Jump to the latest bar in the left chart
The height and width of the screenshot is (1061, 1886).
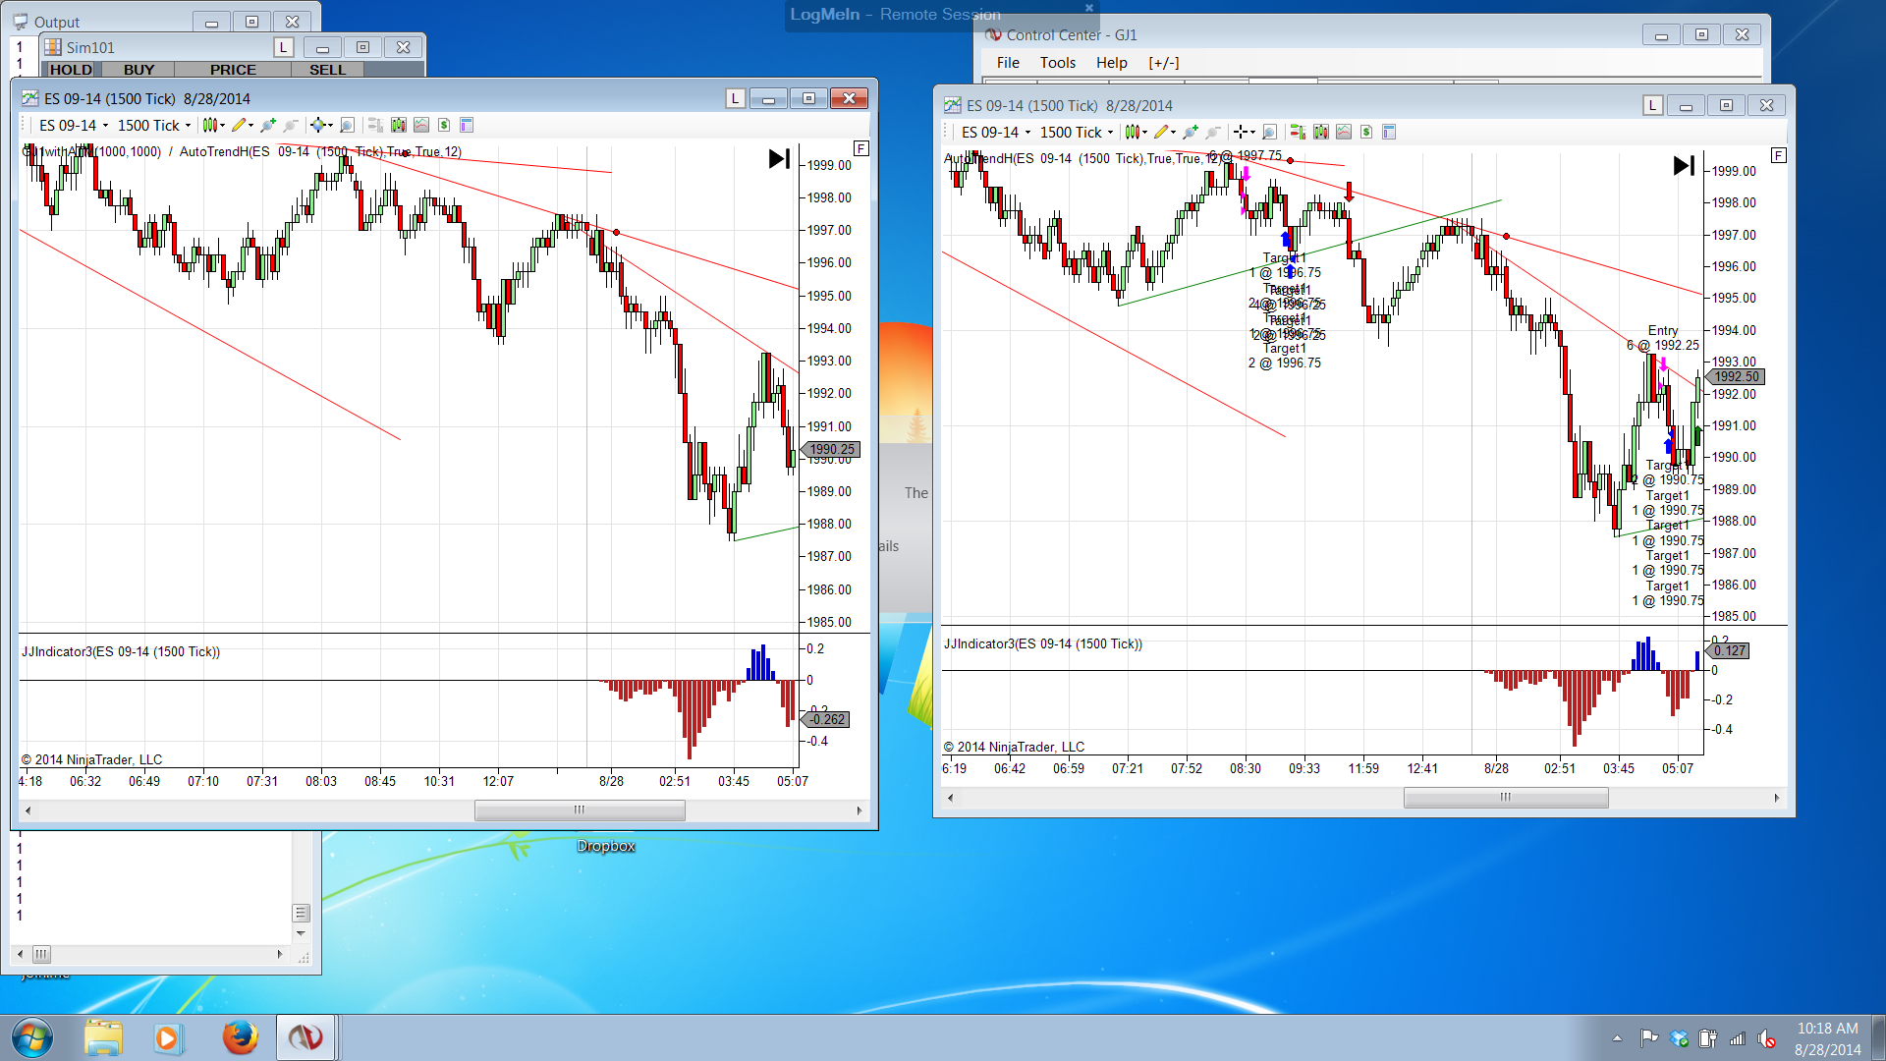pos(779,158)
